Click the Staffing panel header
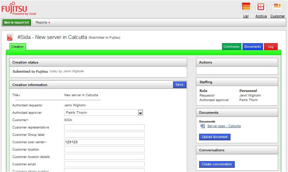The image size is (288, 172). [x=237, y=82]
